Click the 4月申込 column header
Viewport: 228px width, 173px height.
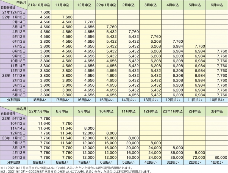173,5
